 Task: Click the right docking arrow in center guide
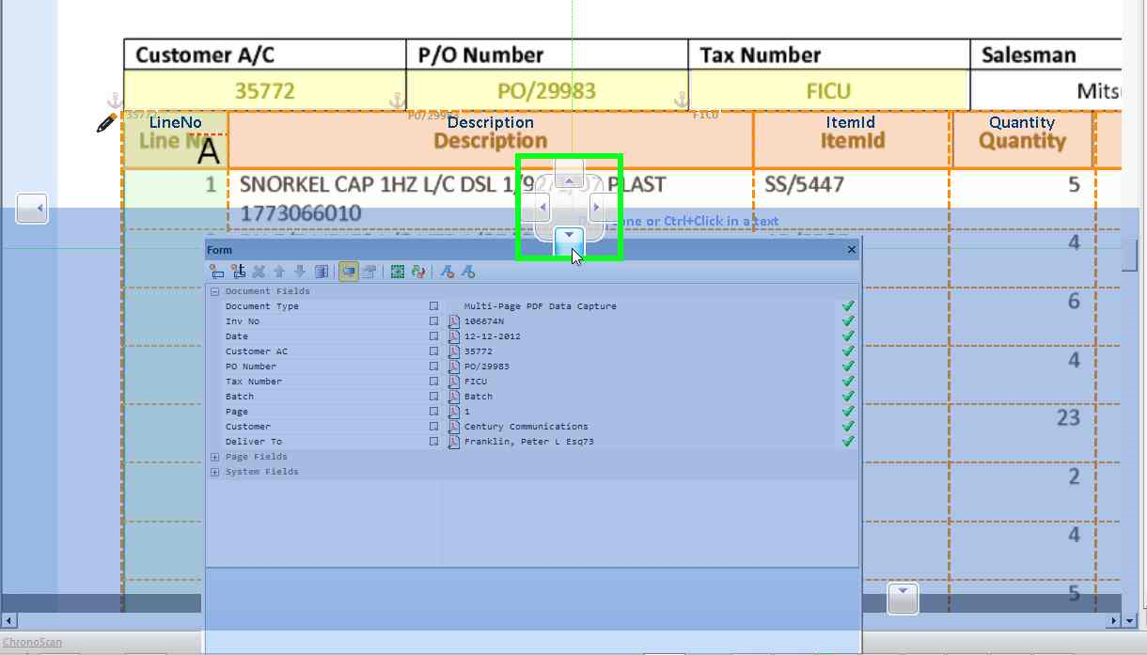[596, 207]
